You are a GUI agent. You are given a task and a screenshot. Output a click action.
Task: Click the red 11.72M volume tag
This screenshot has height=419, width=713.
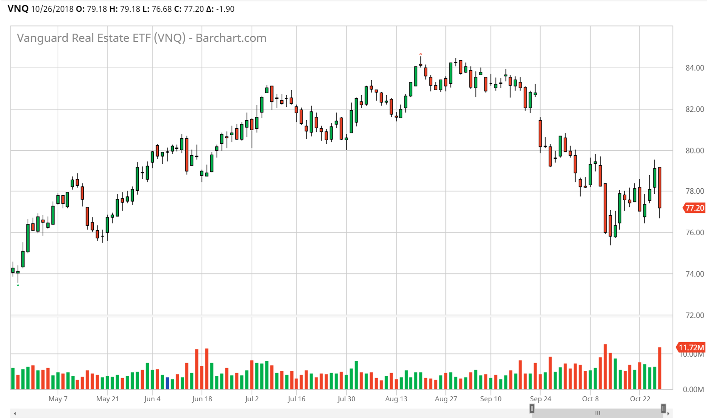tap(691, 348)
